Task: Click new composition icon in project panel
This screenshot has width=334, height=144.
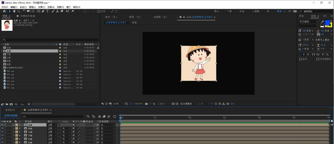Action: [x=11, y=104]
